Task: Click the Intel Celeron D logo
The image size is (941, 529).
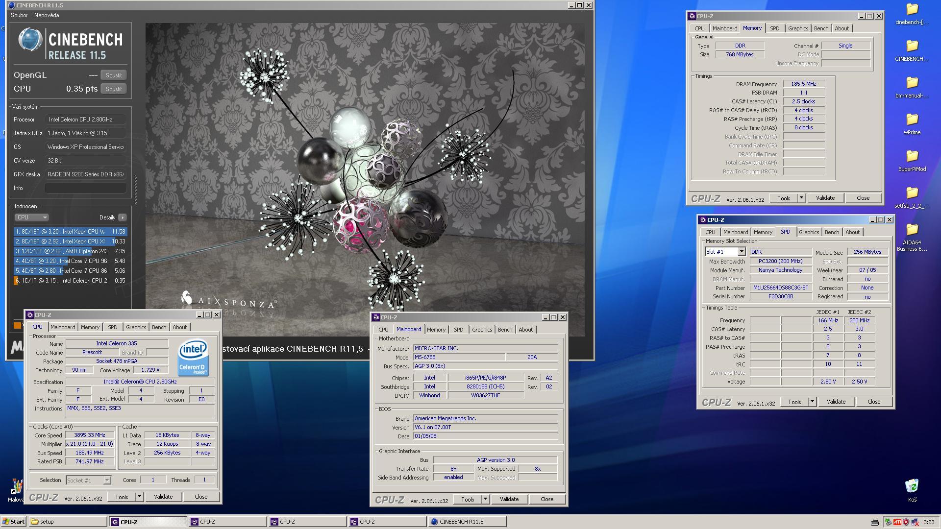Action: [193, 358]
